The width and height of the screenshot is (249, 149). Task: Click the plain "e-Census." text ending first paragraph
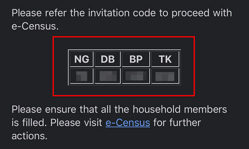tap(35, 26)
